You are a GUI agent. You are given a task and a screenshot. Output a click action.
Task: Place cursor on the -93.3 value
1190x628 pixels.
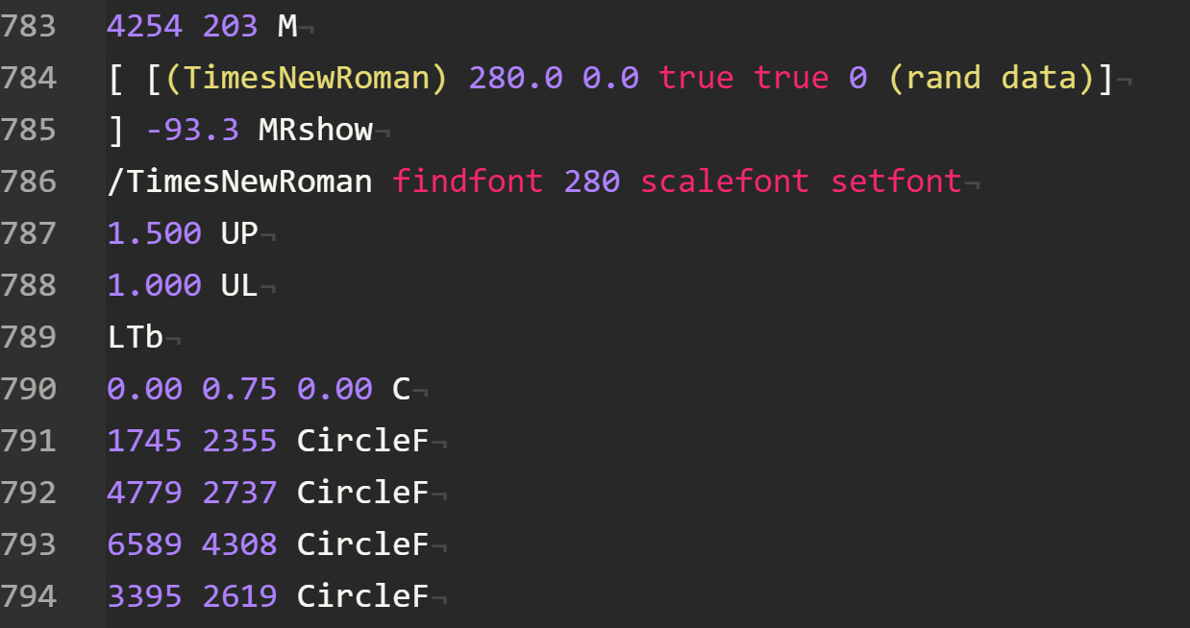pos(192,130)
